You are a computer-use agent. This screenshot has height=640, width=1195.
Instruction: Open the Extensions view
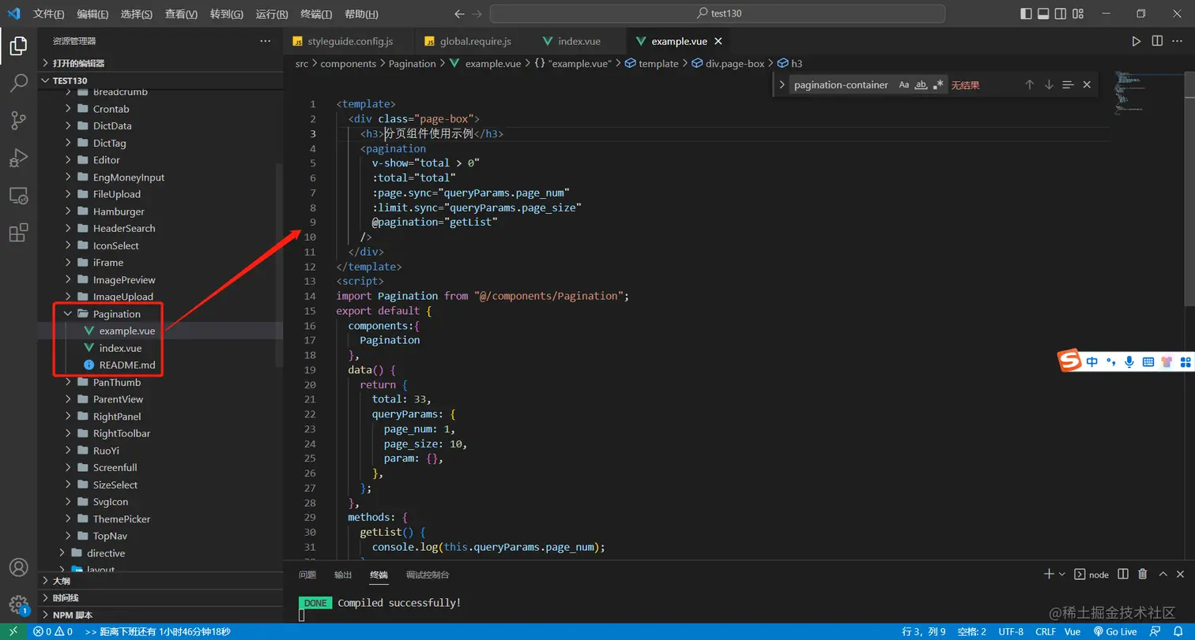(x=18, y=233)
